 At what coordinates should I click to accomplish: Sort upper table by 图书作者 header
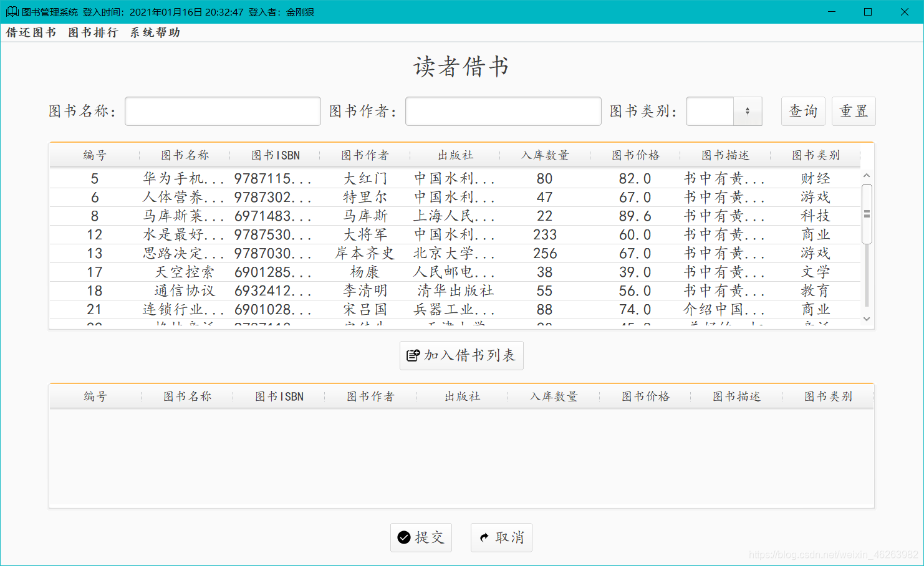pos(365,155)
